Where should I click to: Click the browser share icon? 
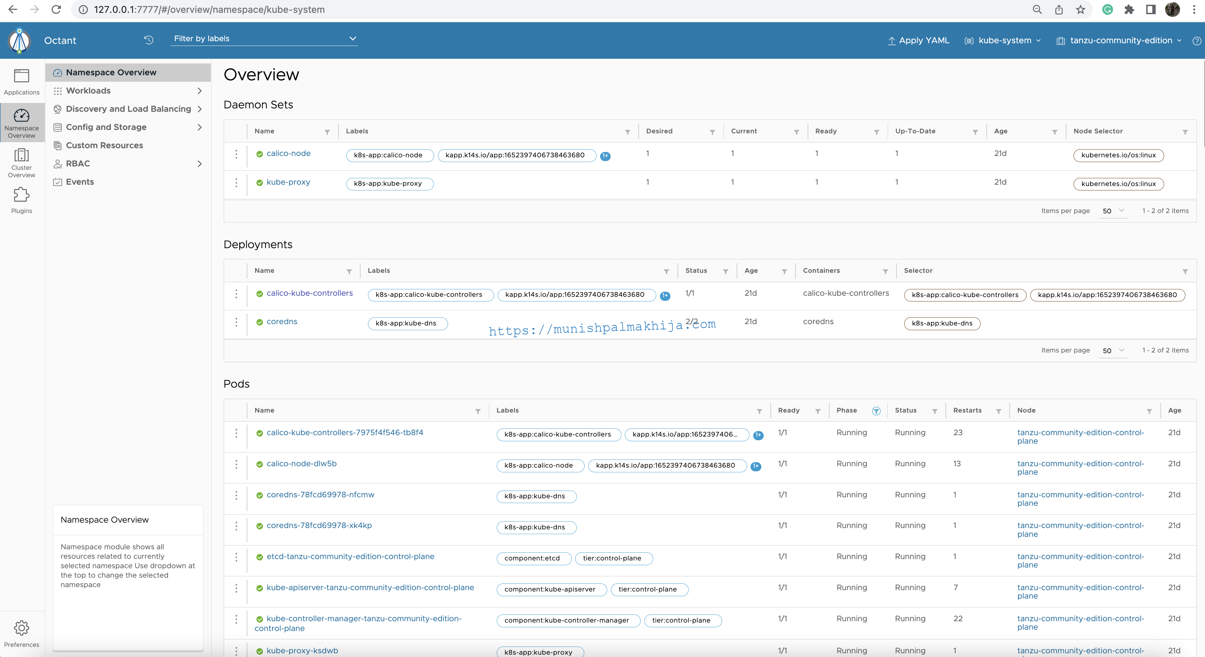click(x=1059, y=9)
